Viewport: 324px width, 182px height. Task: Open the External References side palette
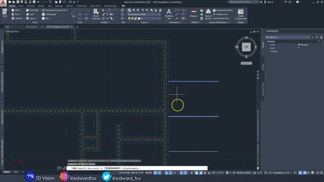point(2,82)
